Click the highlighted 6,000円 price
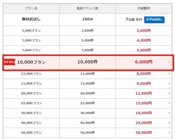The height and width of the screenshot is (139, 175). tap(144, 62)
